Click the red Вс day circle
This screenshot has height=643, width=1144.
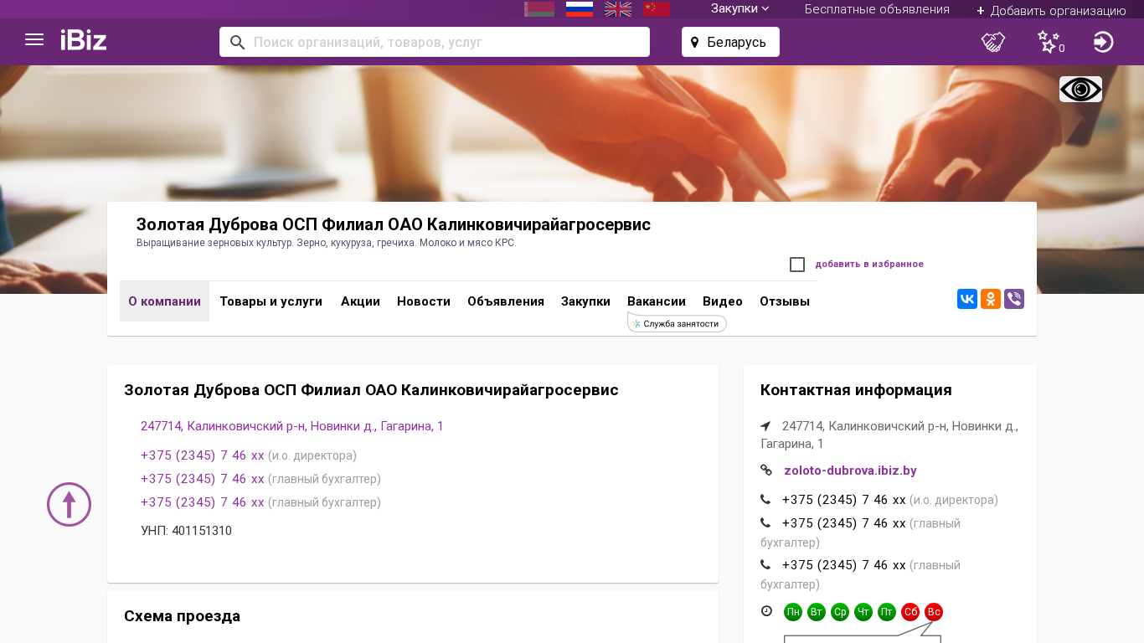tap(934, 612)
